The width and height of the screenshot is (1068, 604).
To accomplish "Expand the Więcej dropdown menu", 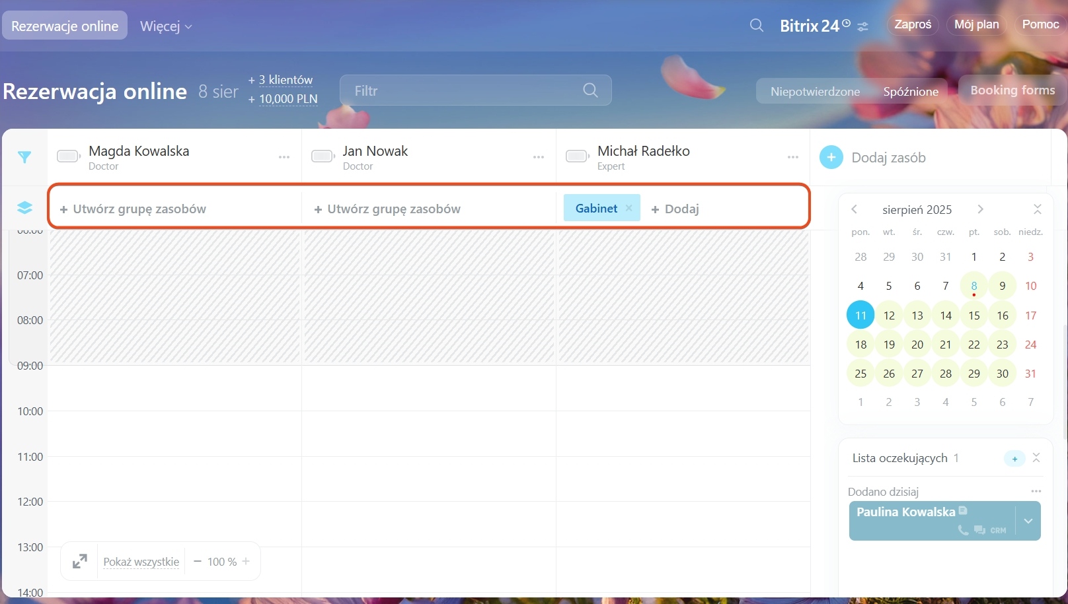I will pyautogui.click(x=166, y=26).
